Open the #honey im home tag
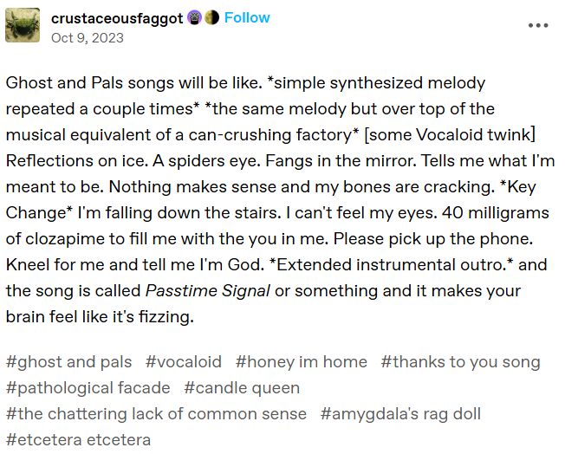The width and height of the screenshot is (565, 454). pyautogui.click(x=302, y=362)
